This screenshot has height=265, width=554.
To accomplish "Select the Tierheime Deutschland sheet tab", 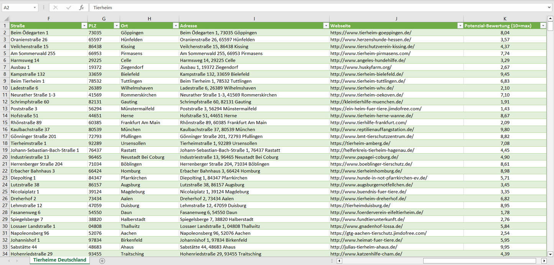I will pos(59,260).
